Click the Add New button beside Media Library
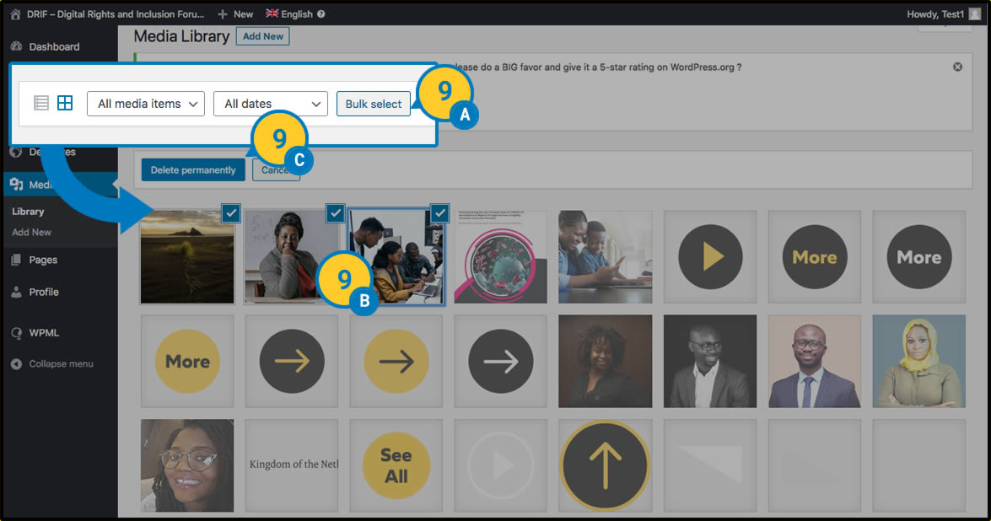This screenshot has height=521, width=991. (262, 36)
